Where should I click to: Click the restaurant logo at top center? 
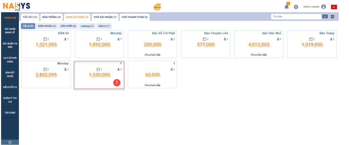click(x=157, y=7)
